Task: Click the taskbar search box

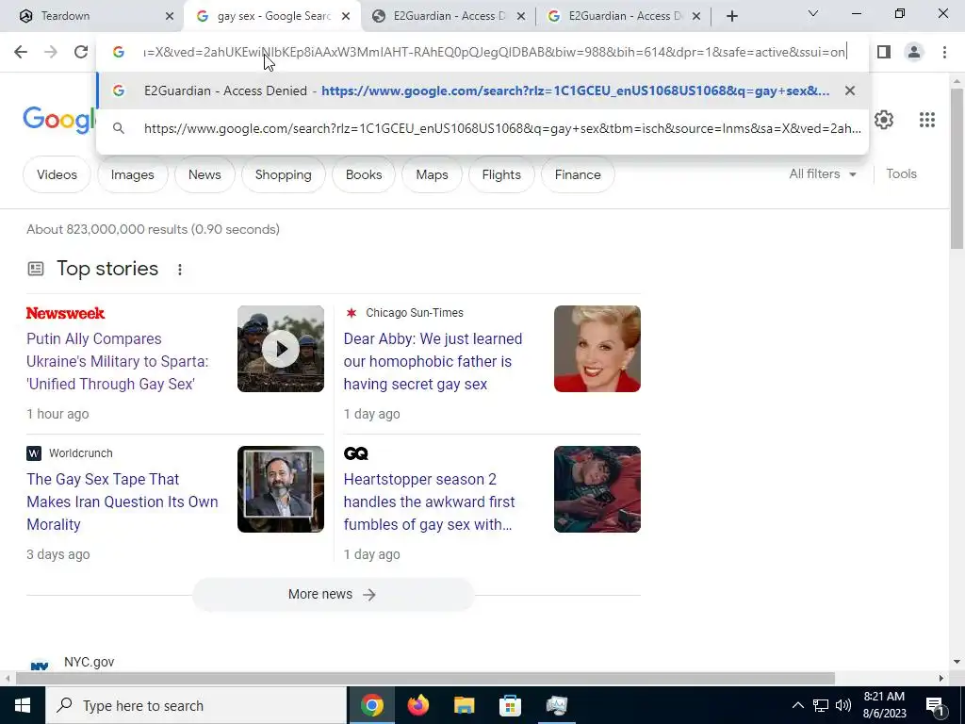Action: tap(196, 705)
